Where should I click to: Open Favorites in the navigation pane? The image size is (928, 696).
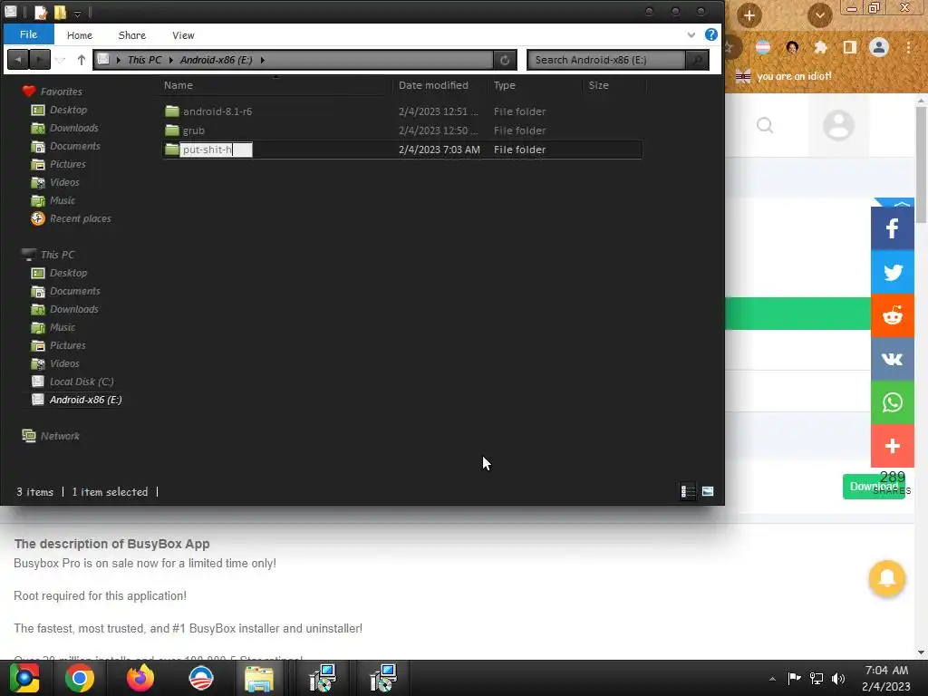tap(61, 92)
